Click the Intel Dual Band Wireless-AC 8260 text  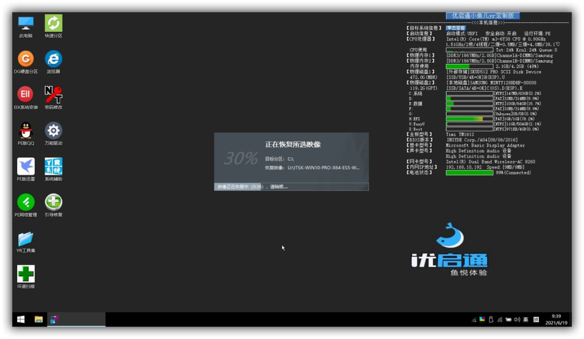pos(490,162)
